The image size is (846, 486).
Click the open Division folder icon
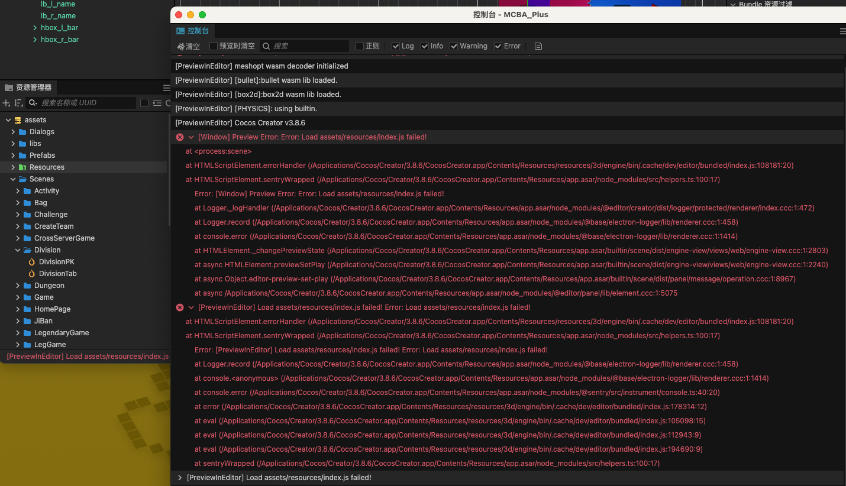coord(27,250)
